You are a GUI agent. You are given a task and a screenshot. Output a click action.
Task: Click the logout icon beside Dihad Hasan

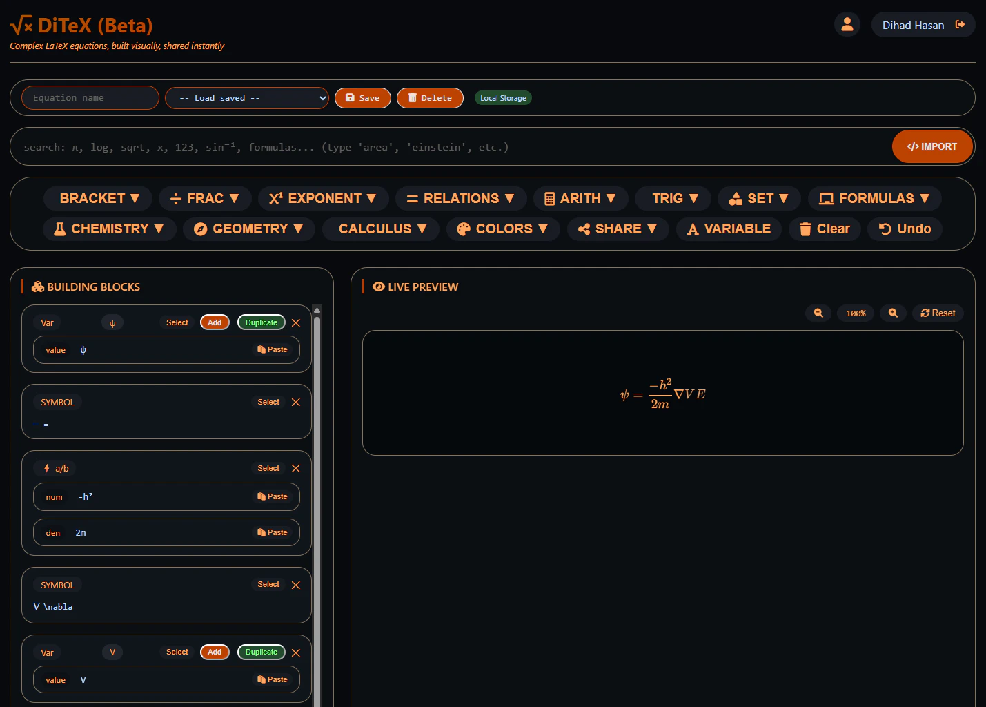[960, 24]
